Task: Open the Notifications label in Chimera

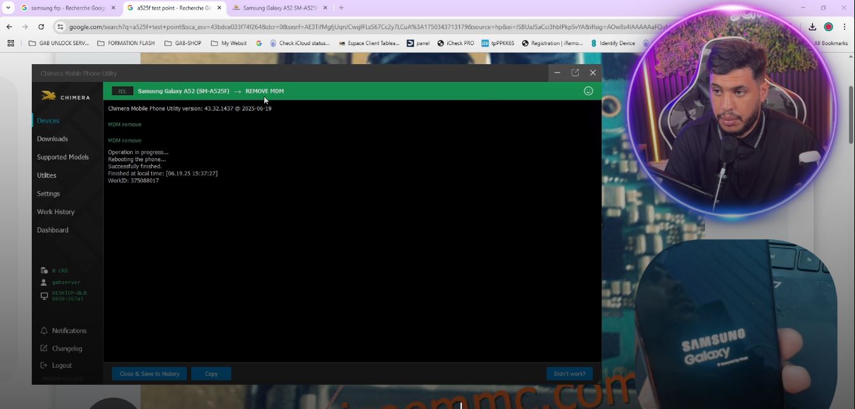Action: pos(69,331)
